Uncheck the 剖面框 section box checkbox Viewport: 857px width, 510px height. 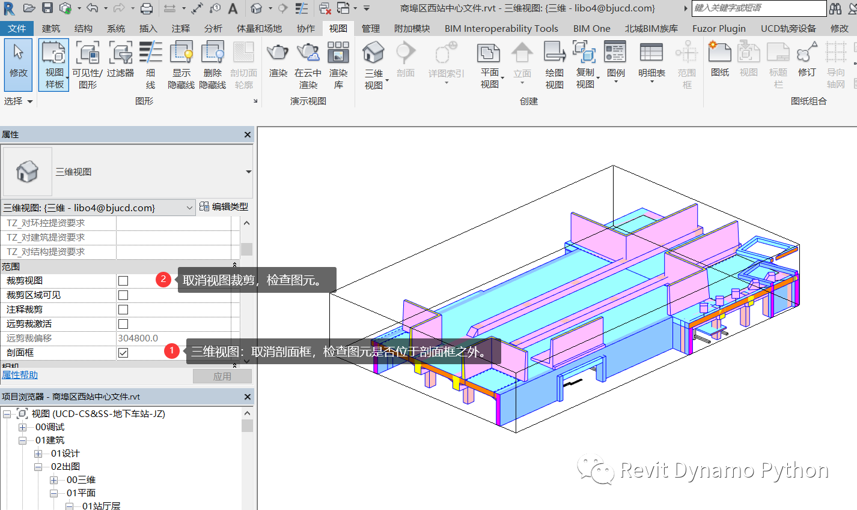coord(123,353)
